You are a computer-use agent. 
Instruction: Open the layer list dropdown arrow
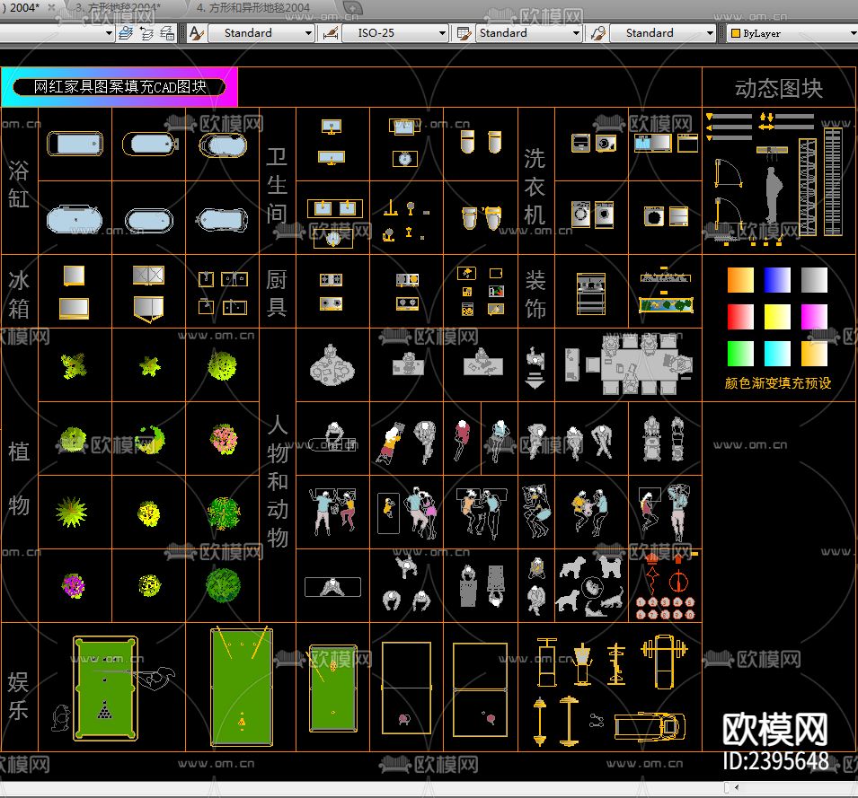(x=109, y=33)
